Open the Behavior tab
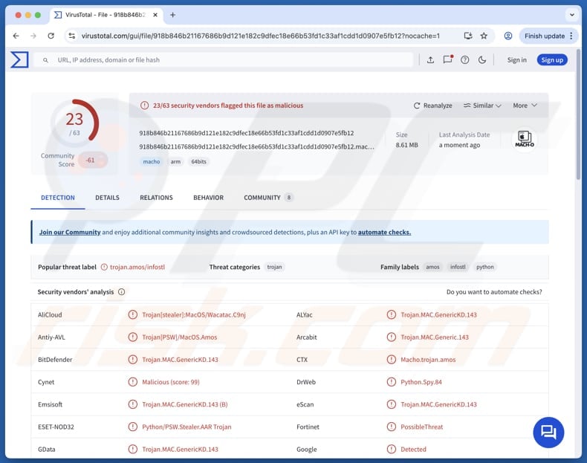 pyautogui.click(x=208, y=198)
